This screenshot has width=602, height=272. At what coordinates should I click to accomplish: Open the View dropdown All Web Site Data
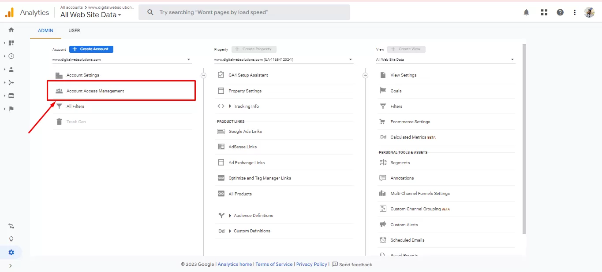(x=445, y=59)
